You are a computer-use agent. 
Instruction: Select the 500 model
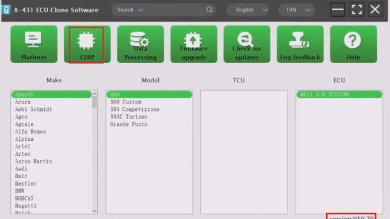[149, 94]
